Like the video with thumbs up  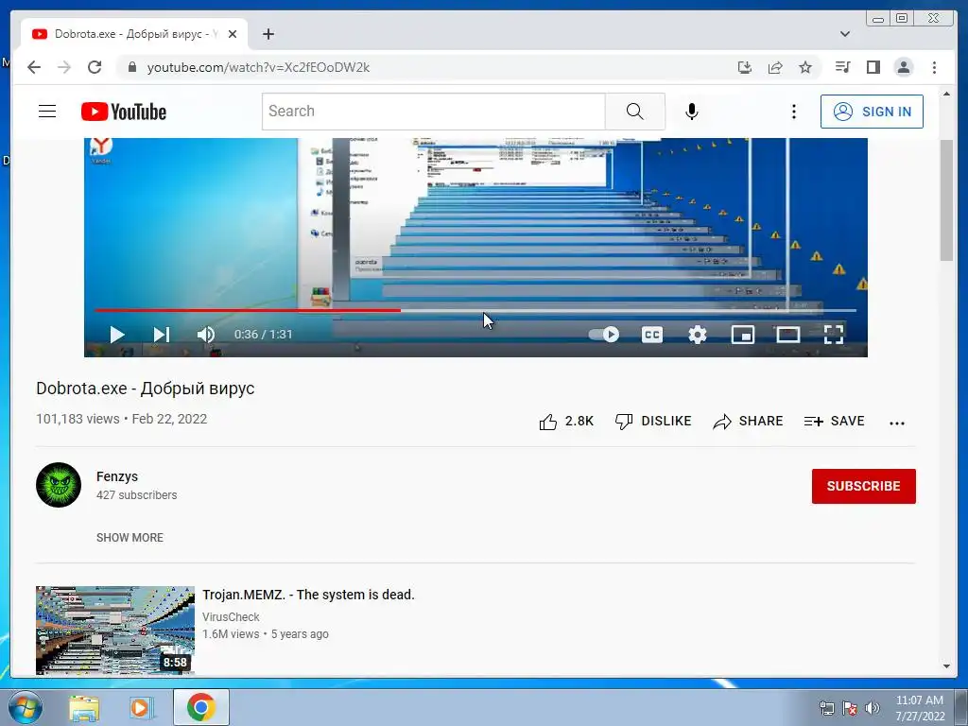click(566, 422)
